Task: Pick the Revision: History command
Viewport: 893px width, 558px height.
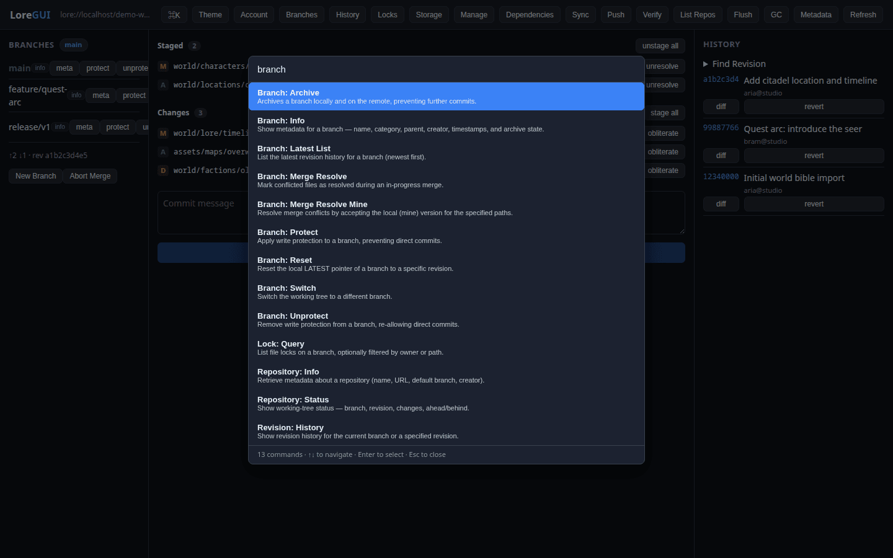Action: click(x=446, y=432)
